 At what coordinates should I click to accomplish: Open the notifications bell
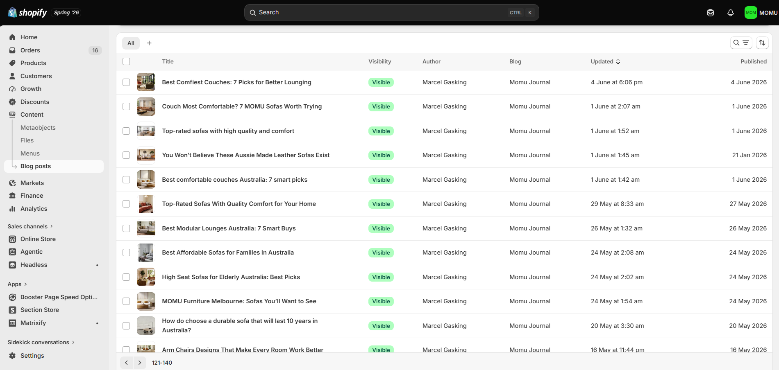[x=730, y=13]
